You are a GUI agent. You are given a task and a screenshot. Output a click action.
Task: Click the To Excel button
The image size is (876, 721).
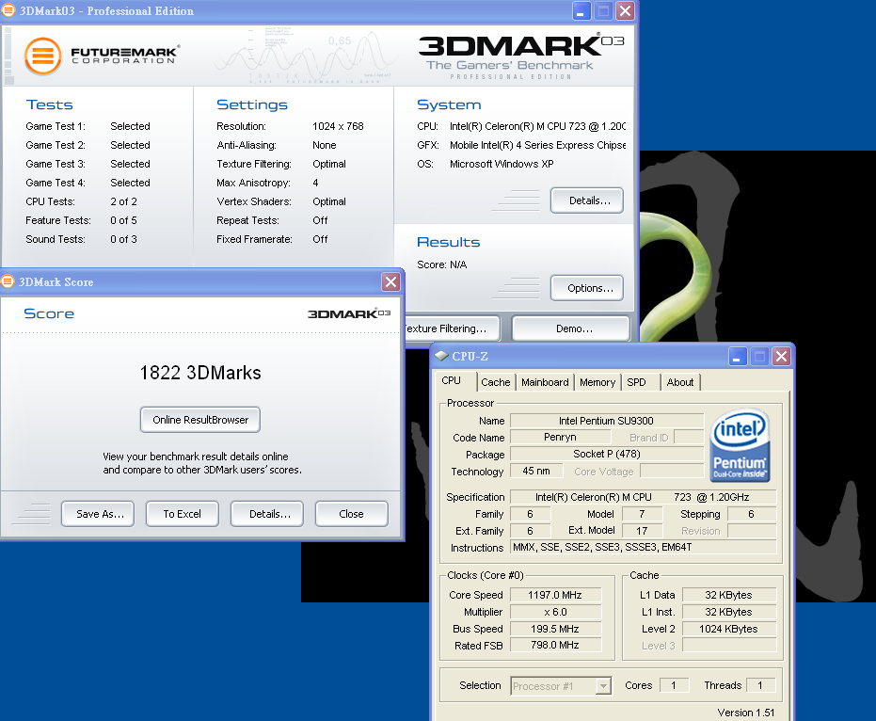pos(183,514)
